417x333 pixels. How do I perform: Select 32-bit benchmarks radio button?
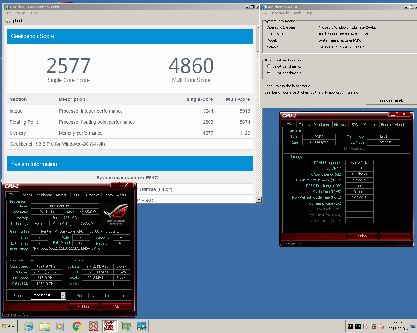click(x=269, y=66)
